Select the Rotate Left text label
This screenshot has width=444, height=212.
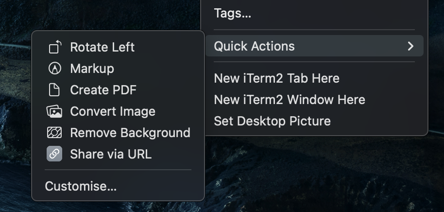[x=102, y=47]
